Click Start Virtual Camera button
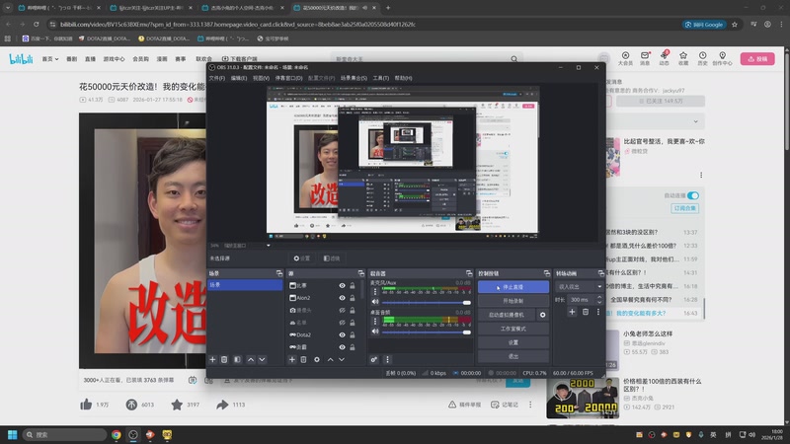 507,315
